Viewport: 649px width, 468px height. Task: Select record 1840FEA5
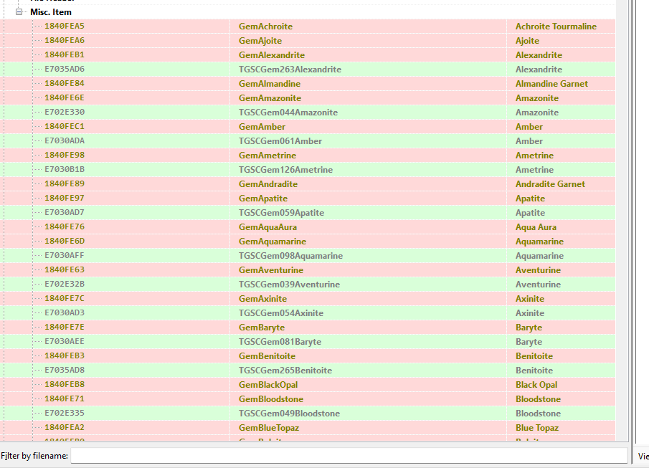(64, 26)
